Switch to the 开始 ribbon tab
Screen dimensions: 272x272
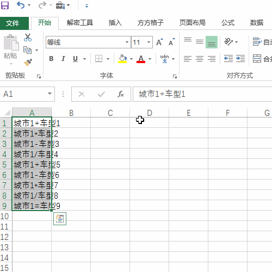tap(45, 23)
